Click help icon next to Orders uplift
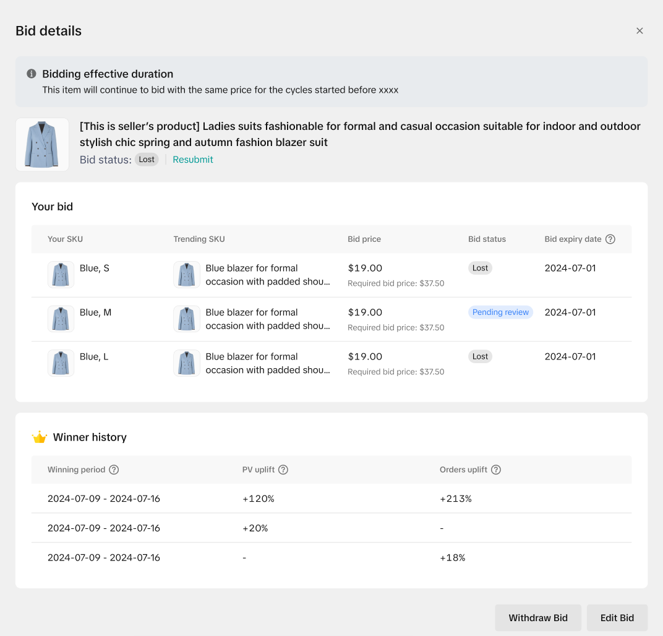The height and width of the screenshot is (636, 663). (x=496, y=470)
